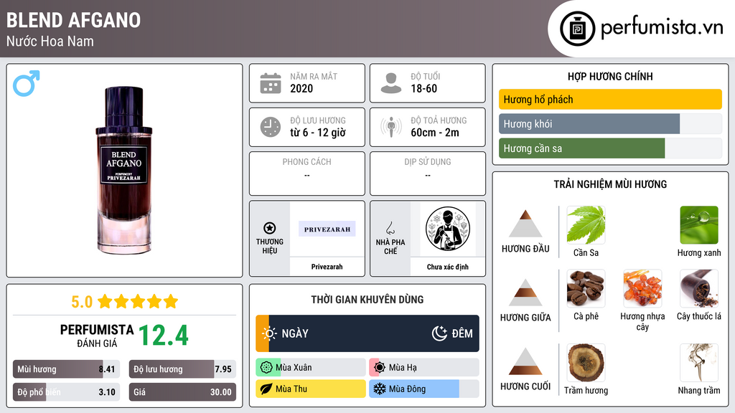Screen dimensions: 735x413
Task: Click the person icon beside Độ Tuổi
Action: tap(391, 83)
